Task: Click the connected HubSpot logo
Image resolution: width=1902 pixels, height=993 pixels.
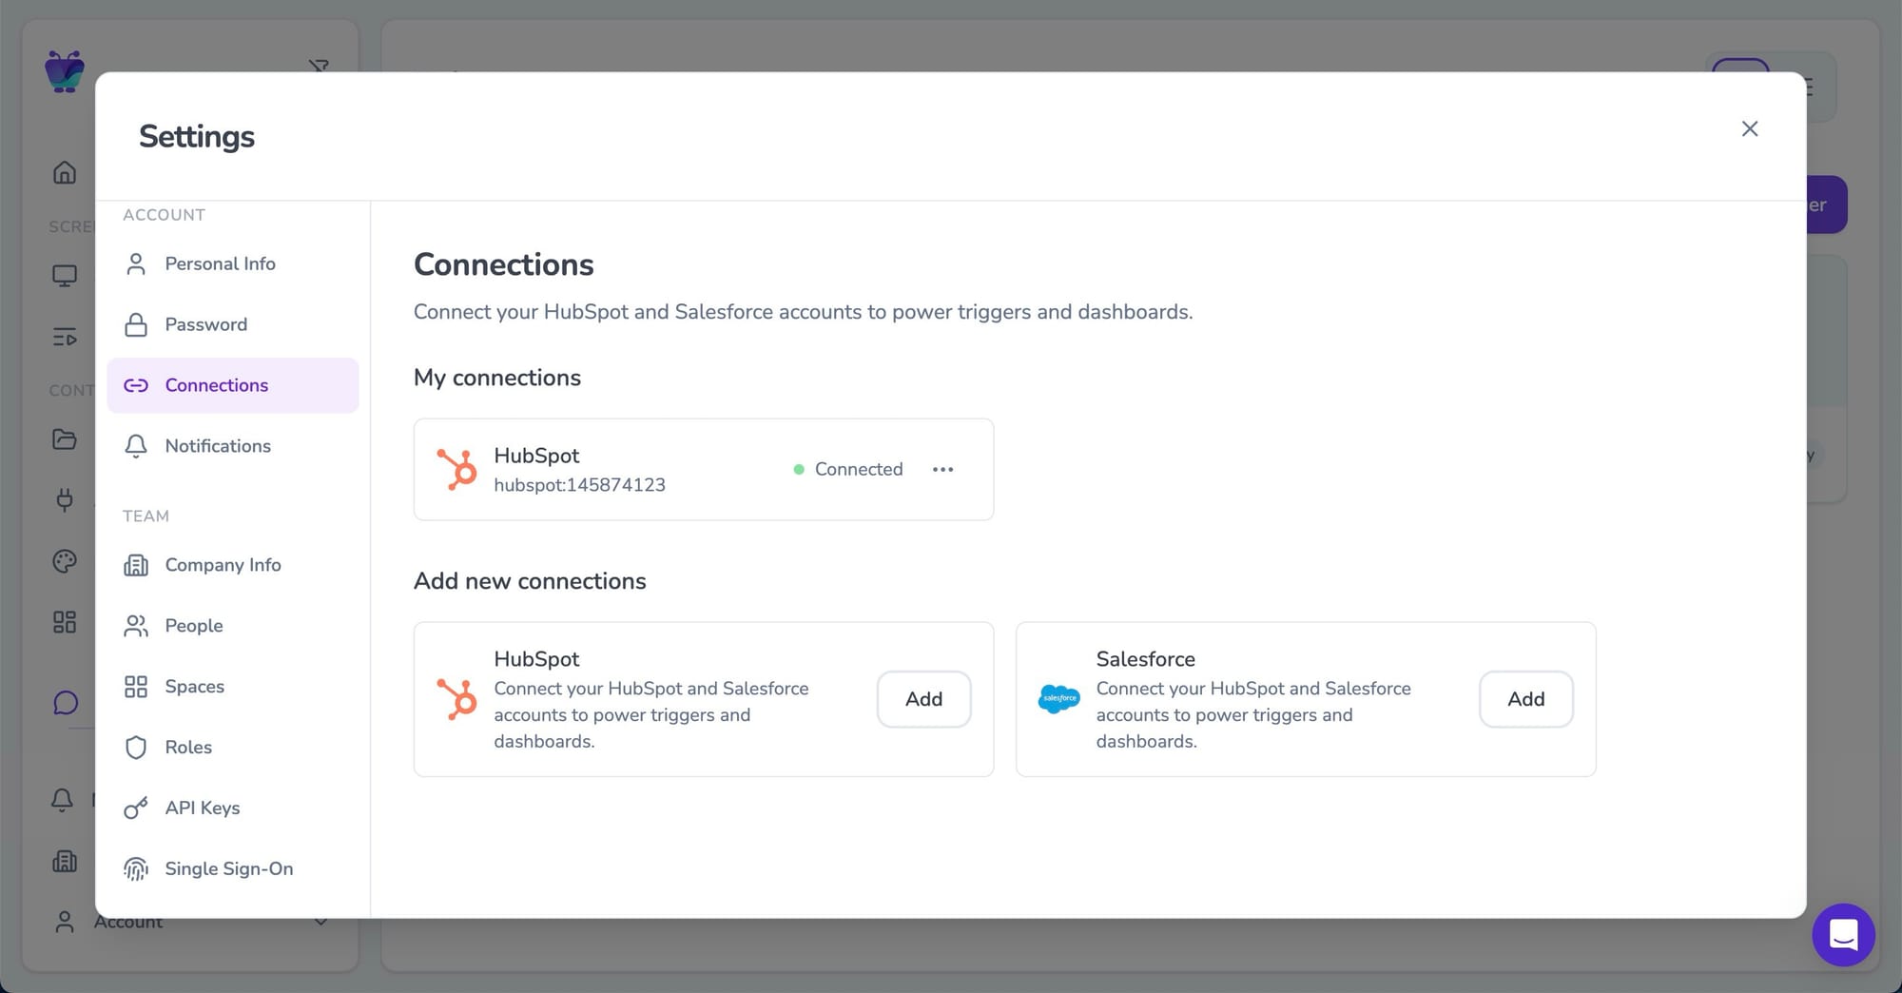Action: 456,469
